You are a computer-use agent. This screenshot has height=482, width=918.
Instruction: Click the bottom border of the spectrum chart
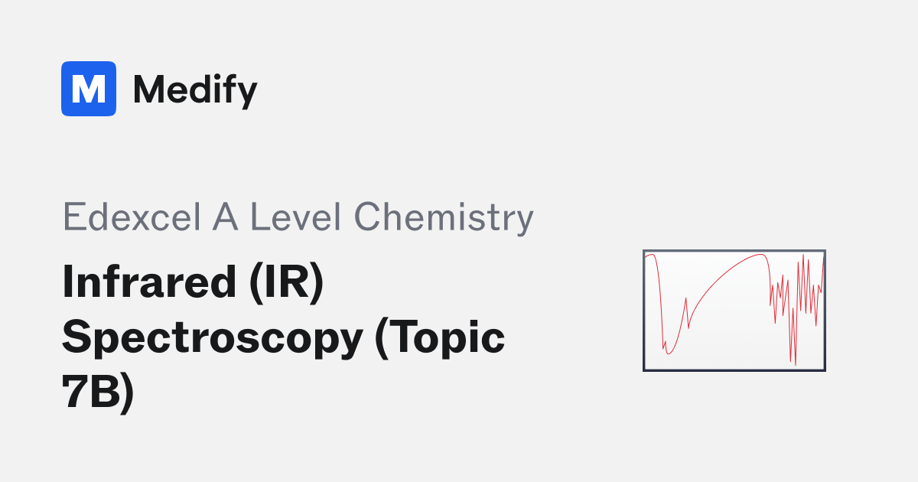(x=734, y=371)
